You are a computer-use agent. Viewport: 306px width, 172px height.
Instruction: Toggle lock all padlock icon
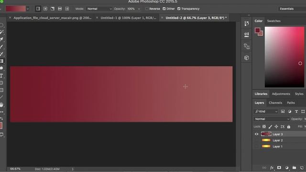pos(289,127)
